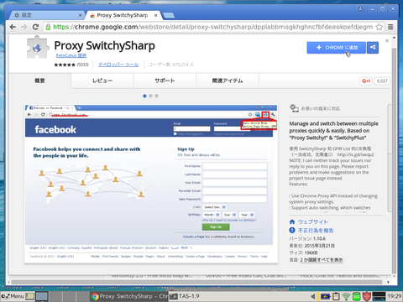Click the URL address bar

[212, 27]
